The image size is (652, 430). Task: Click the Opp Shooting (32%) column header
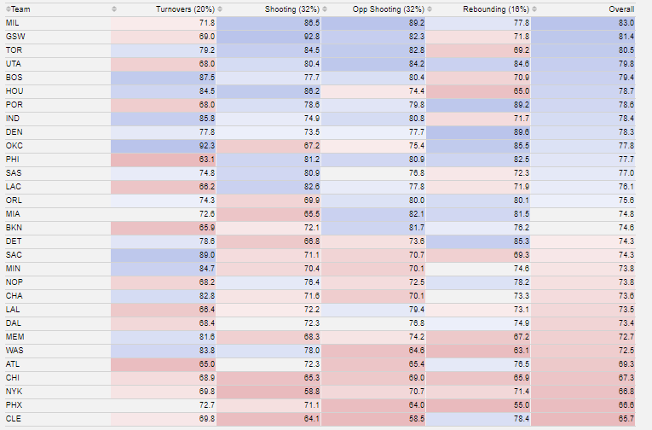[x=389, y=9]
